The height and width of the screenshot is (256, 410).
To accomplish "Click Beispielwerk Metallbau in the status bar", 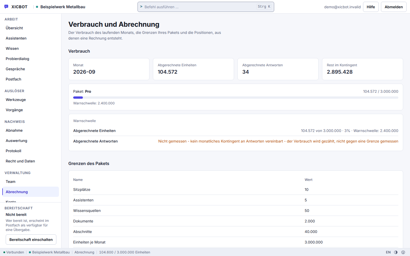I will pos(49,252).
